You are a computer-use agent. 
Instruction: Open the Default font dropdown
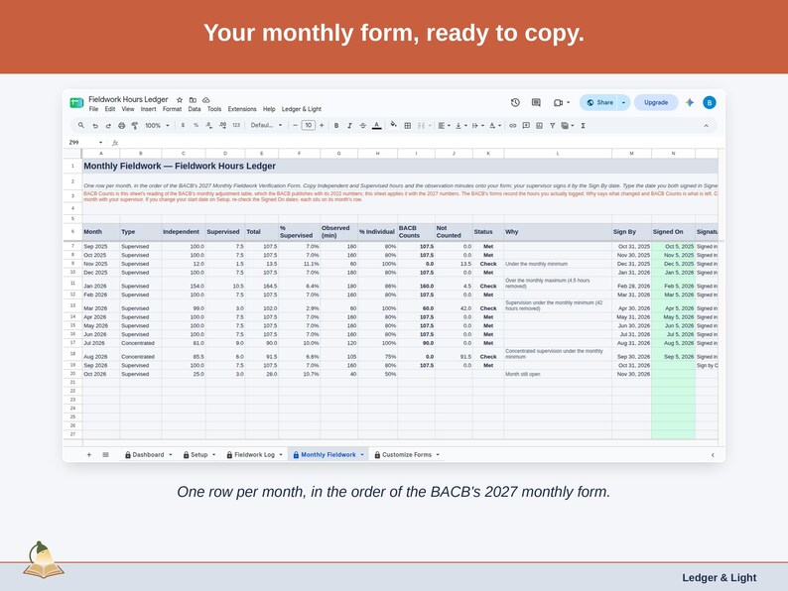click(x=266, y=126)
